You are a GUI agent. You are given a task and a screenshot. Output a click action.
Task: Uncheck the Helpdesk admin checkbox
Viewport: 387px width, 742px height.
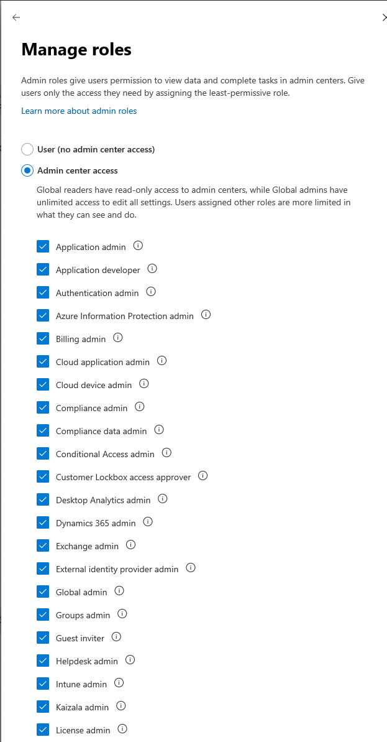click(43, 661)
